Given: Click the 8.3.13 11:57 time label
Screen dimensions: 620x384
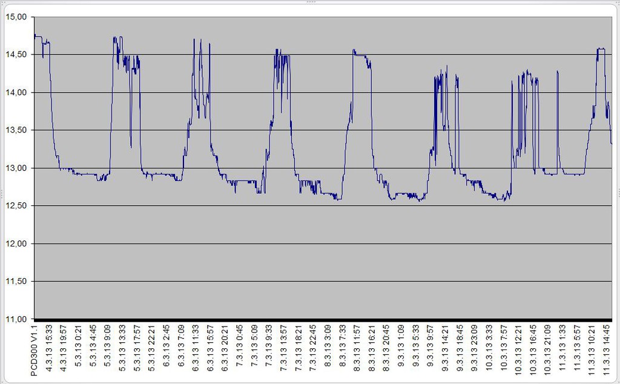Looking at the screenshot, I should (357, 348).
